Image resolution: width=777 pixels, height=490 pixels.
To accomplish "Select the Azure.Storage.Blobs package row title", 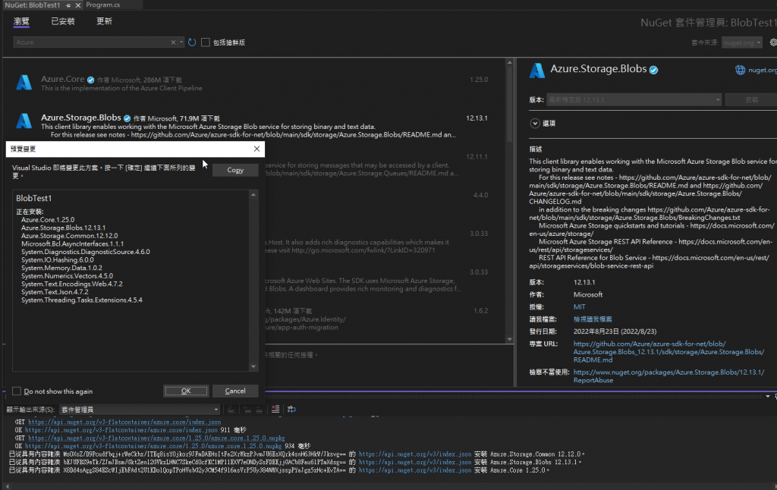I will pyautogui.click(x=80, y=118).
